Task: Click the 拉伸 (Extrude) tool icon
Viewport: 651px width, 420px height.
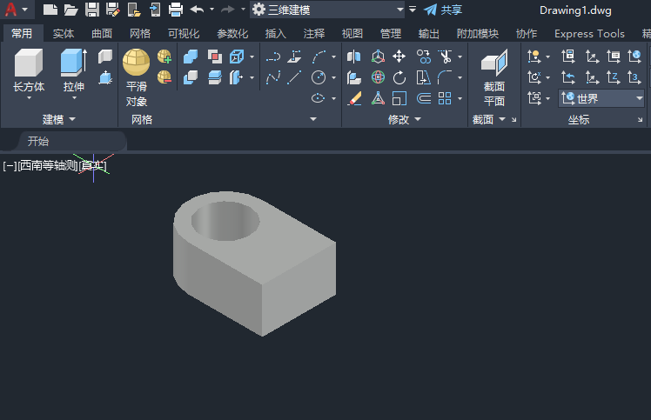Action: click(x=73, y=64)
